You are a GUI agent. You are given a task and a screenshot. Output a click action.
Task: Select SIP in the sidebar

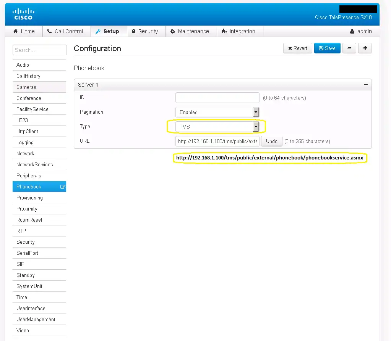point(39,264)
